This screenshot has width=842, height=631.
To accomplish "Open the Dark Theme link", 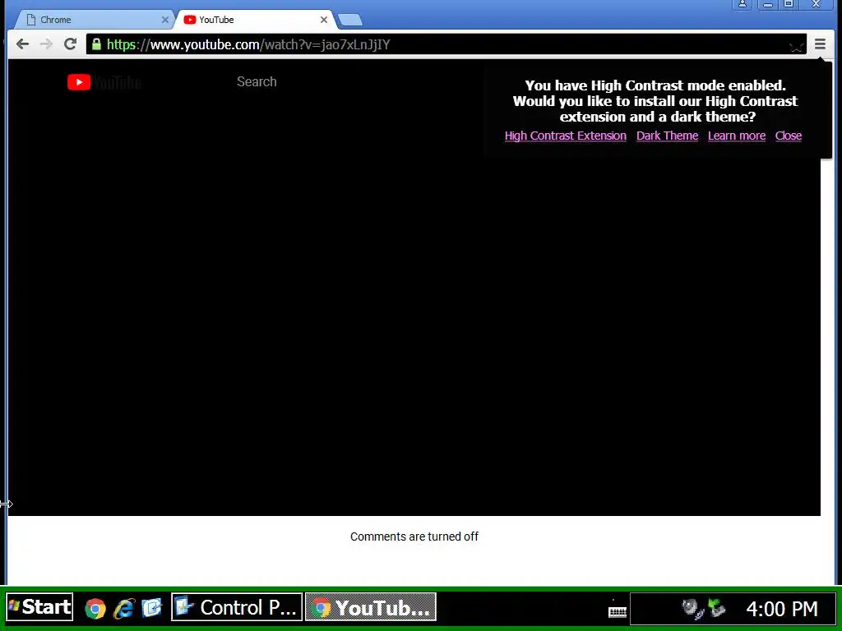I will pos(668,136).
